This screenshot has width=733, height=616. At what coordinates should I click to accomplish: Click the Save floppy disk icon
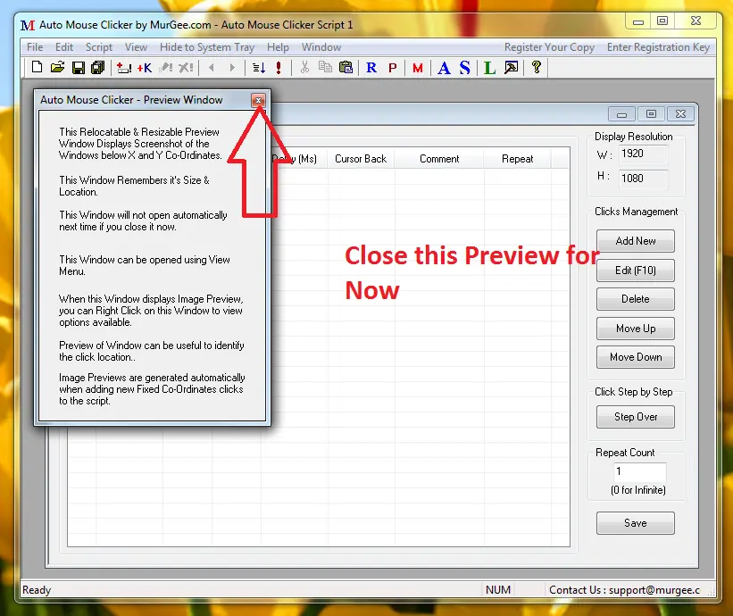click(78, 68)
